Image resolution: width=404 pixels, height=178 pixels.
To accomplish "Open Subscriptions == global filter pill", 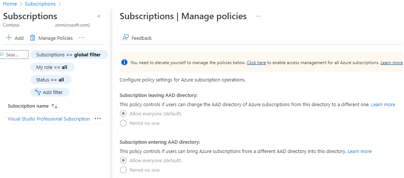I will [x=69, y=55].
